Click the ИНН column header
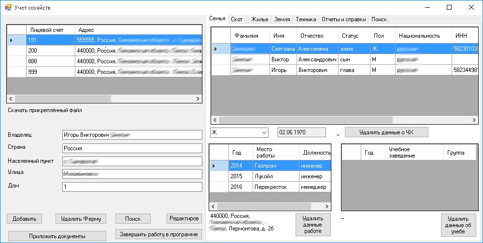The width and height of the screenshot is (483, 243). [x=465, y=36]
